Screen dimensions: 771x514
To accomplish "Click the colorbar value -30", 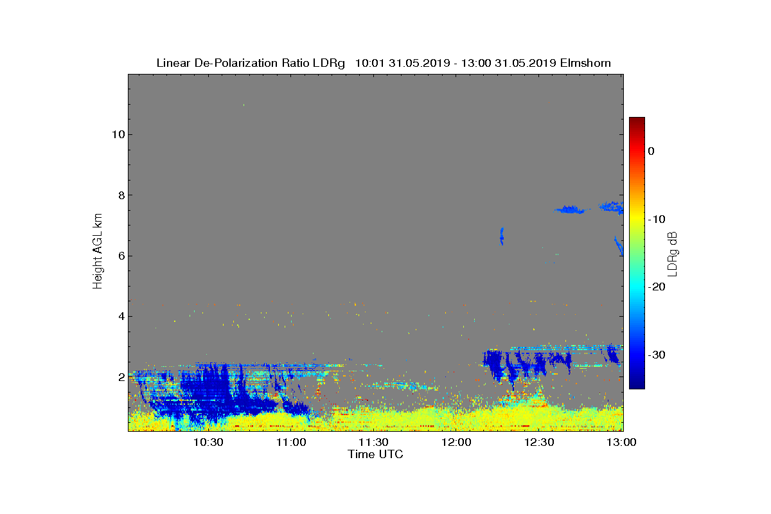I will pos(656,355).
